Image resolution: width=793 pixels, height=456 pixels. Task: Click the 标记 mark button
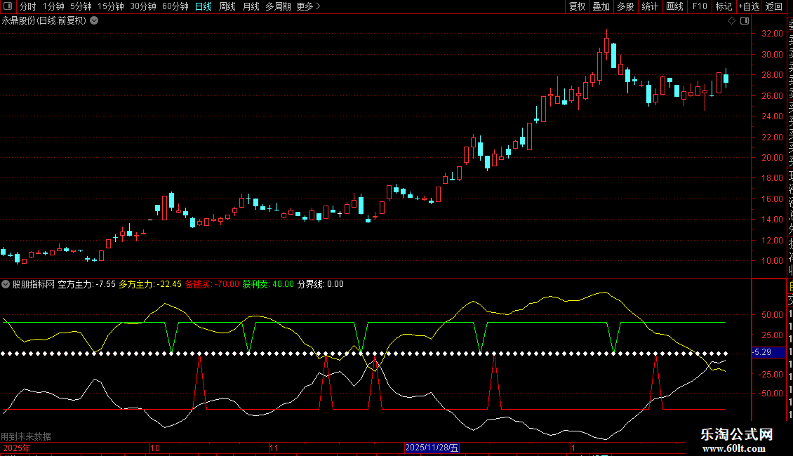[x=724, y=6]
